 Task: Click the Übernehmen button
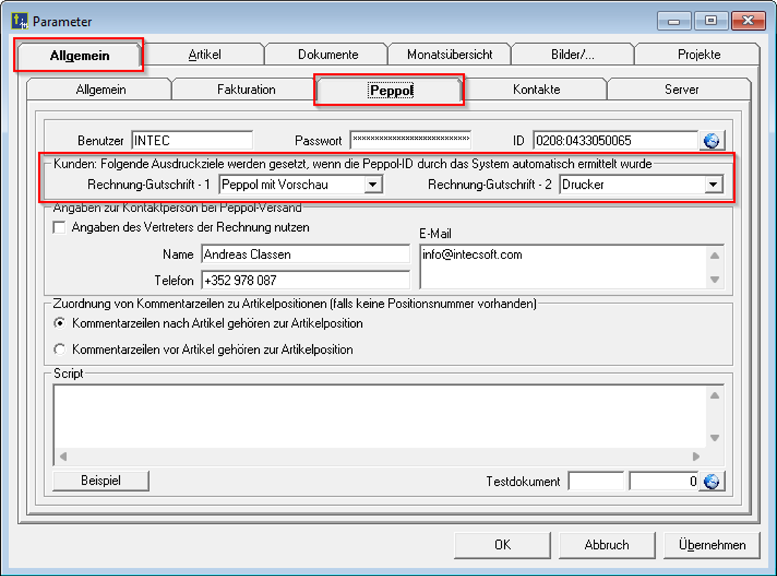coord(712,545)
